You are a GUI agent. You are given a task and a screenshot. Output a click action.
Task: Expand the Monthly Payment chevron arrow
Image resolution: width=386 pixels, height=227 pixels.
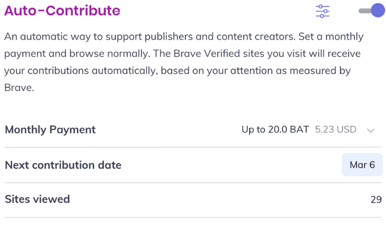click(370, 130)
